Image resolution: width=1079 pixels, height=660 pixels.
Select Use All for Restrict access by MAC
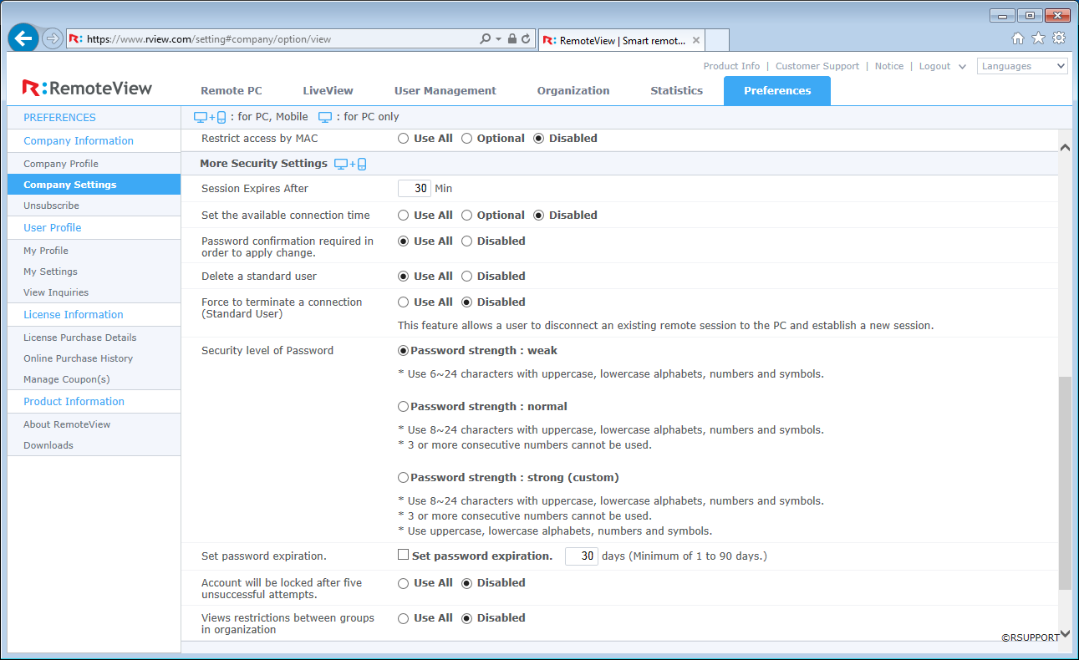coord(404,139)
